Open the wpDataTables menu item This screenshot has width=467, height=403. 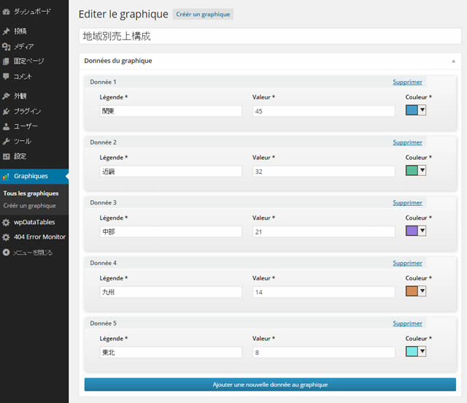pyautogui.click(x=34, y=223)
